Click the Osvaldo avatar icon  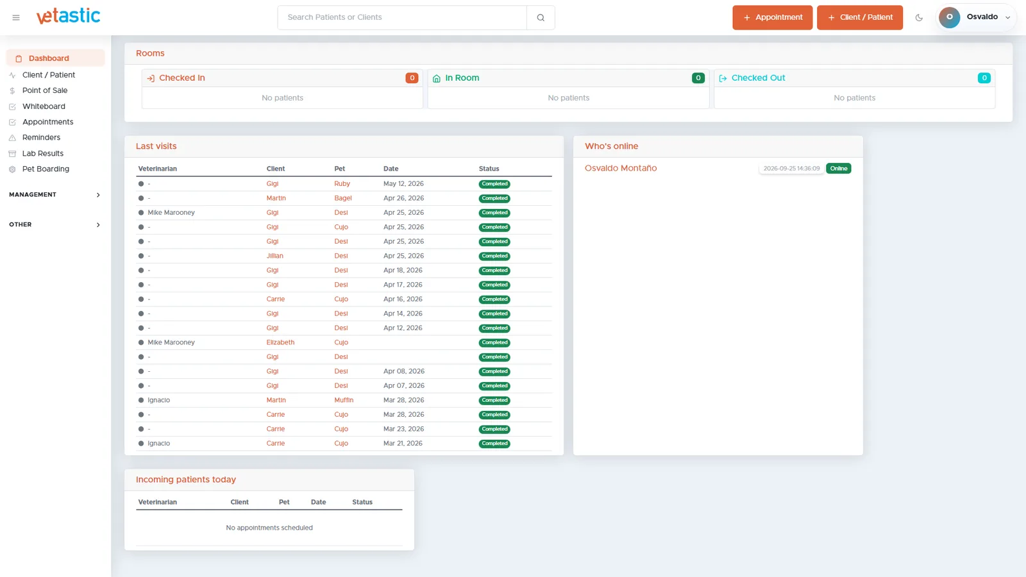coord(949,17)
